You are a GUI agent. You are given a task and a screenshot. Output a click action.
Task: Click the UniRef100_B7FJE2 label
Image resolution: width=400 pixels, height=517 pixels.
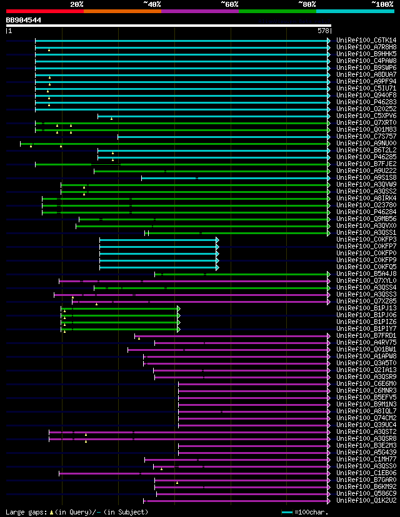coord(366,164)
